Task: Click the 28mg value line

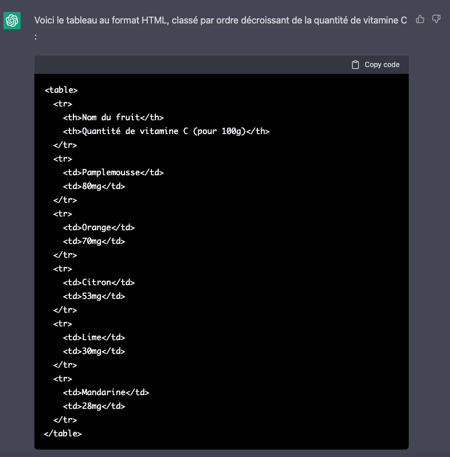Action: click(94, 406)
